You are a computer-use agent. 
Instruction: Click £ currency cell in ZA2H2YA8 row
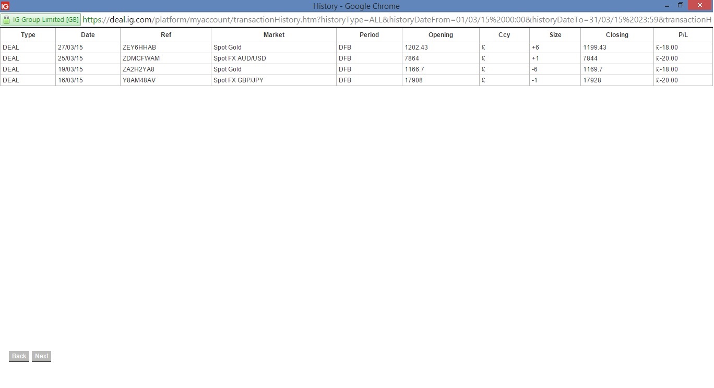[504, 69]
